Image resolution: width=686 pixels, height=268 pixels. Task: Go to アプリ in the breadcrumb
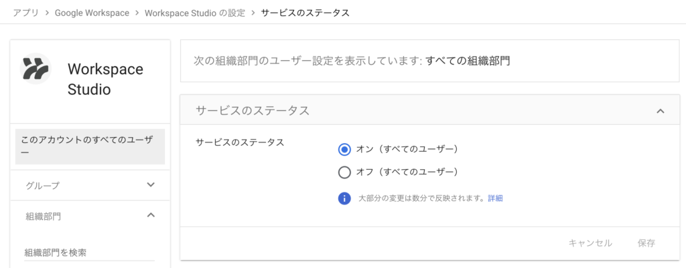[25, 13]
